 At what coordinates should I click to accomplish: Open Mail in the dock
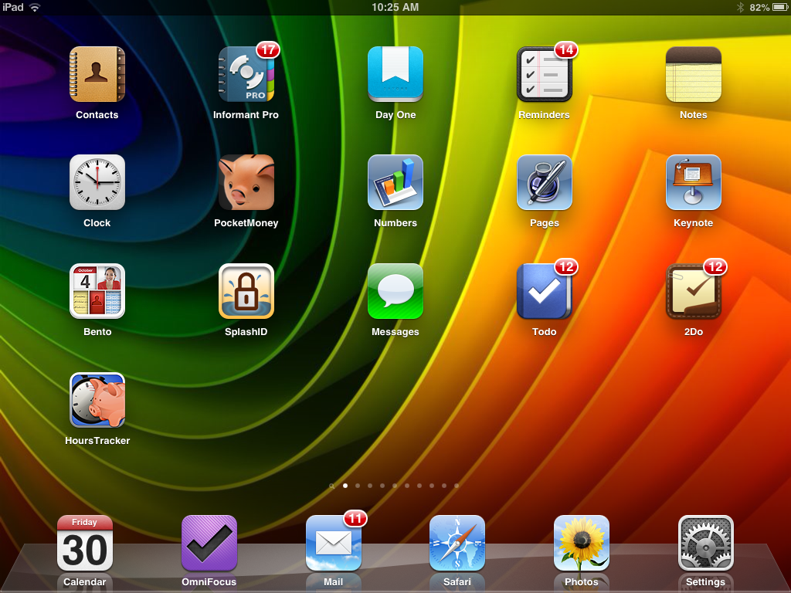point(334,543)
